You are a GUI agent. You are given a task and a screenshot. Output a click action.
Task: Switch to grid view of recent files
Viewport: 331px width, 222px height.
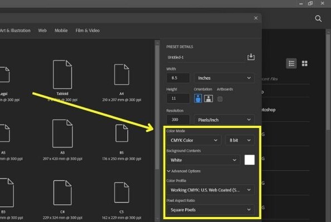[x=304, y=63]
